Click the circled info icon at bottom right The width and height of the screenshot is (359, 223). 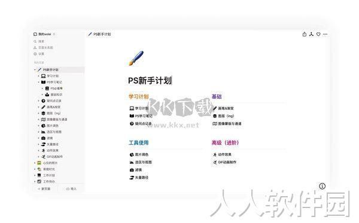pos(322,186)
